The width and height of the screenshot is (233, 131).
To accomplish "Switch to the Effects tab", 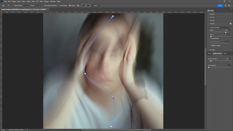I will pos(210,53).
